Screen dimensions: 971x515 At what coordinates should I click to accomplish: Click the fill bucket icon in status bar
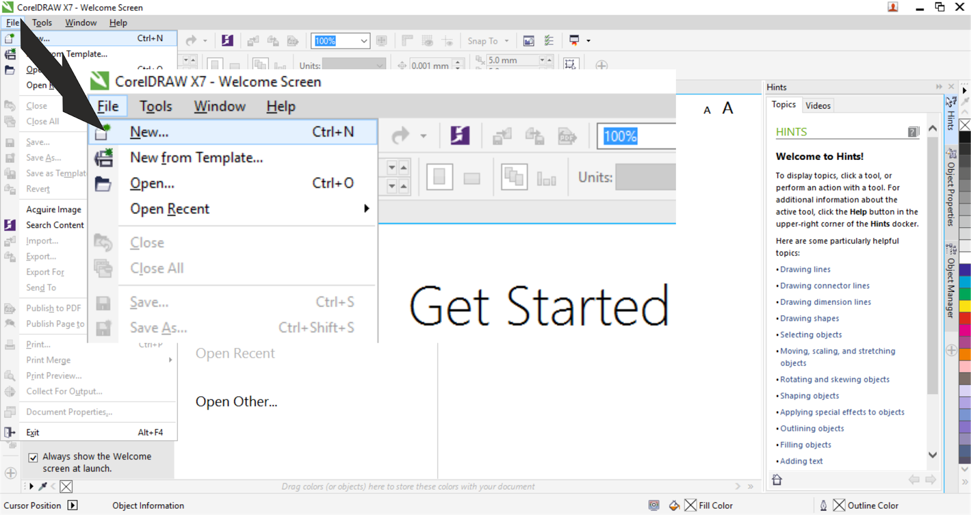tap(674, 505)
